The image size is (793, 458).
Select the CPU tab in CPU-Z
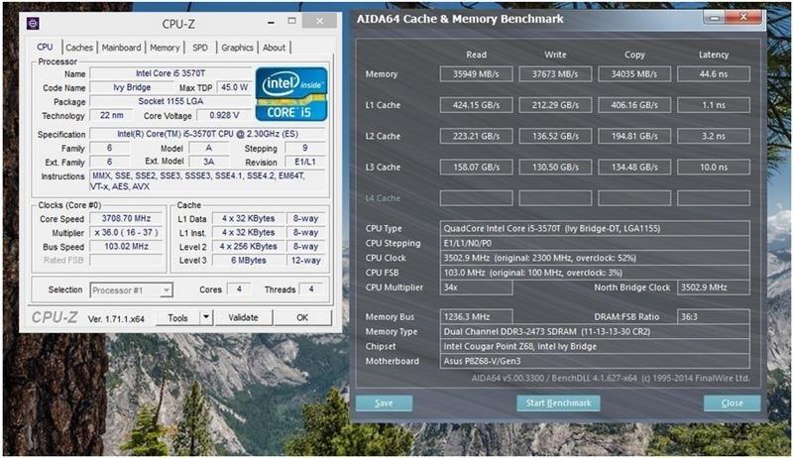click(45, 47)
